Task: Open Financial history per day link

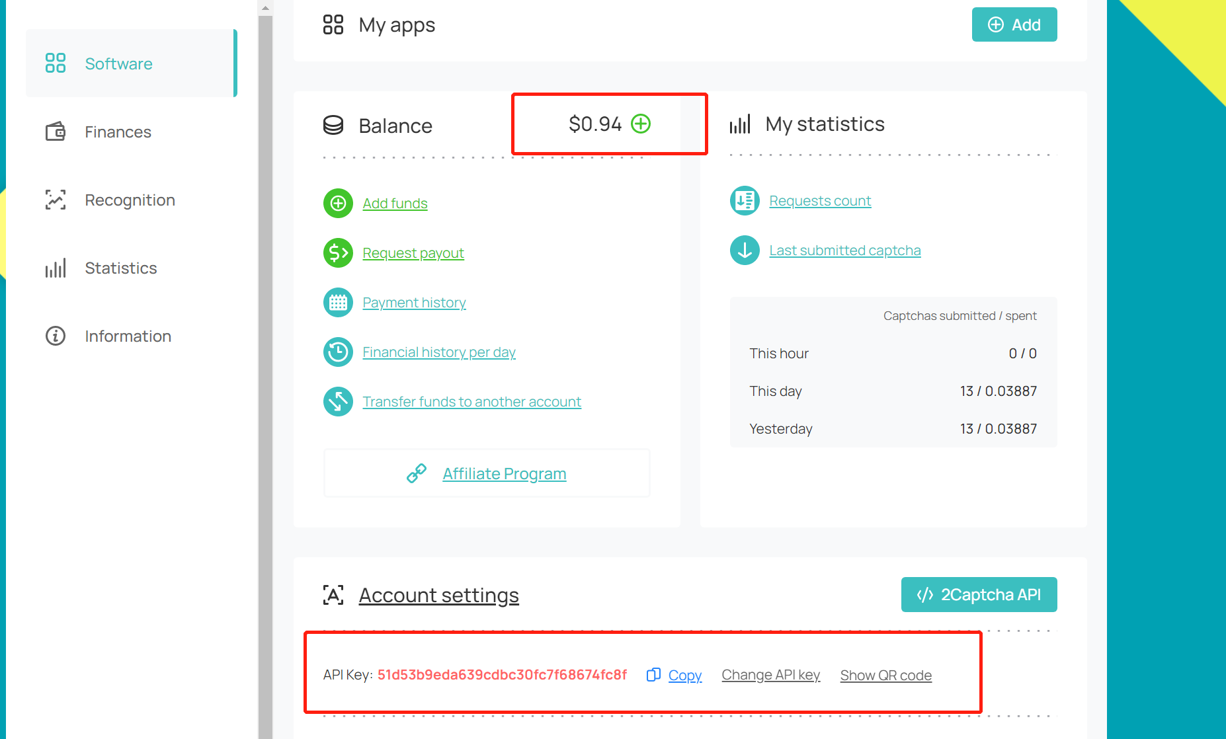Action: [439, 352]
